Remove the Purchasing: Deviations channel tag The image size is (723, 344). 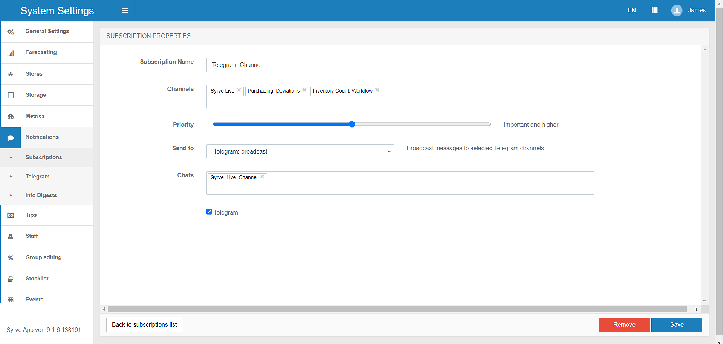pyautogui.click(x=304, y=90)
